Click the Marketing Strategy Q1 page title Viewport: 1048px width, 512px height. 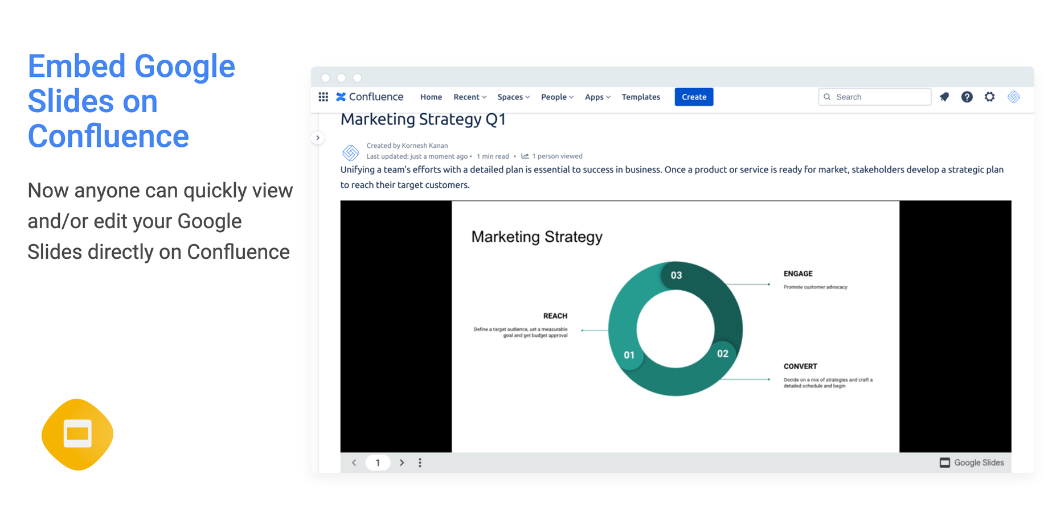point(423,119)
